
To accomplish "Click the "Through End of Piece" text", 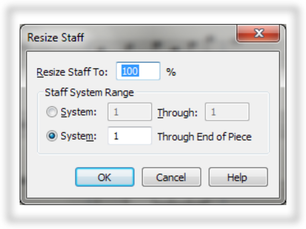I will (x=204, y=137).
